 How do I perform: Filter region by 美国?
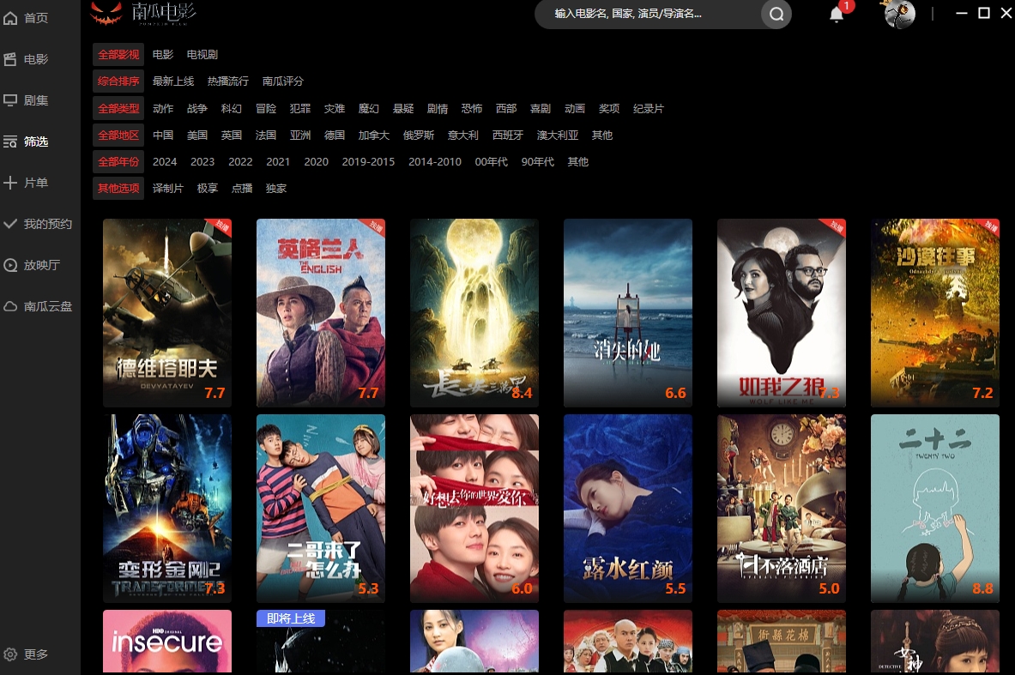(x=197, y=136)
